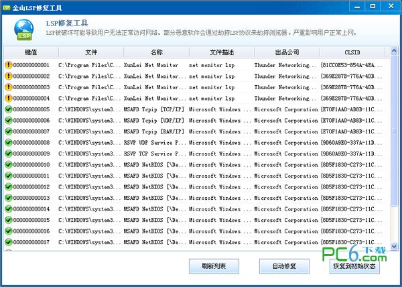The image size is (402, 287).
Task: Sort by the 键值 column header
Action: pos(30,52)
